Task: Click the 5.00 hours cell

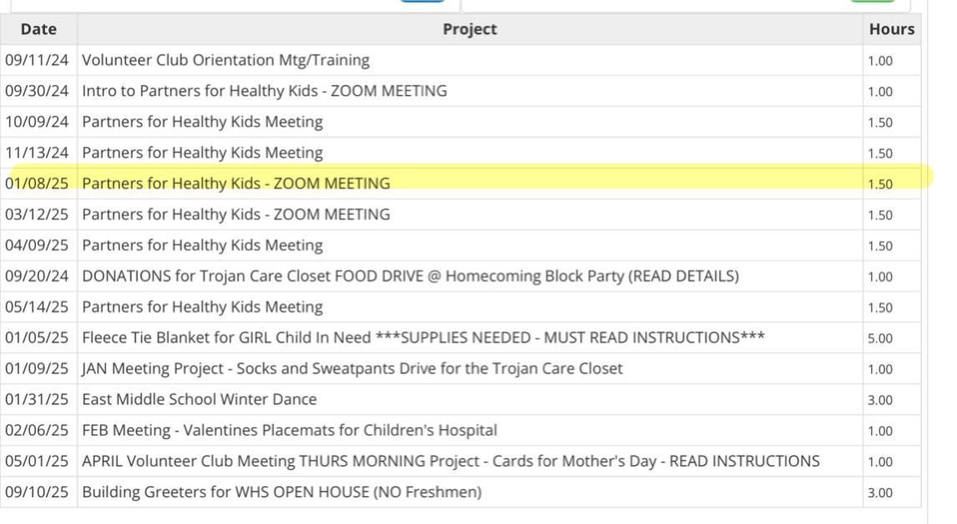Action: pyautogui.click(x=879, y=338)
